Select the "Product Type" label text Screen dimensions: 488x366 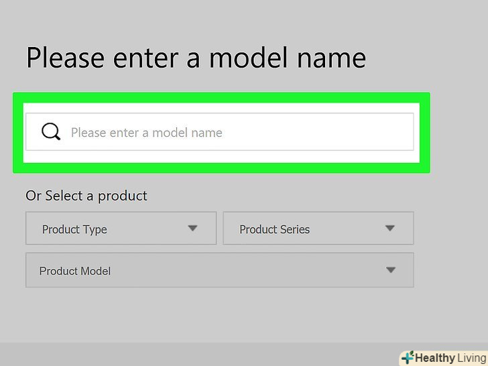tap(74, 229)
